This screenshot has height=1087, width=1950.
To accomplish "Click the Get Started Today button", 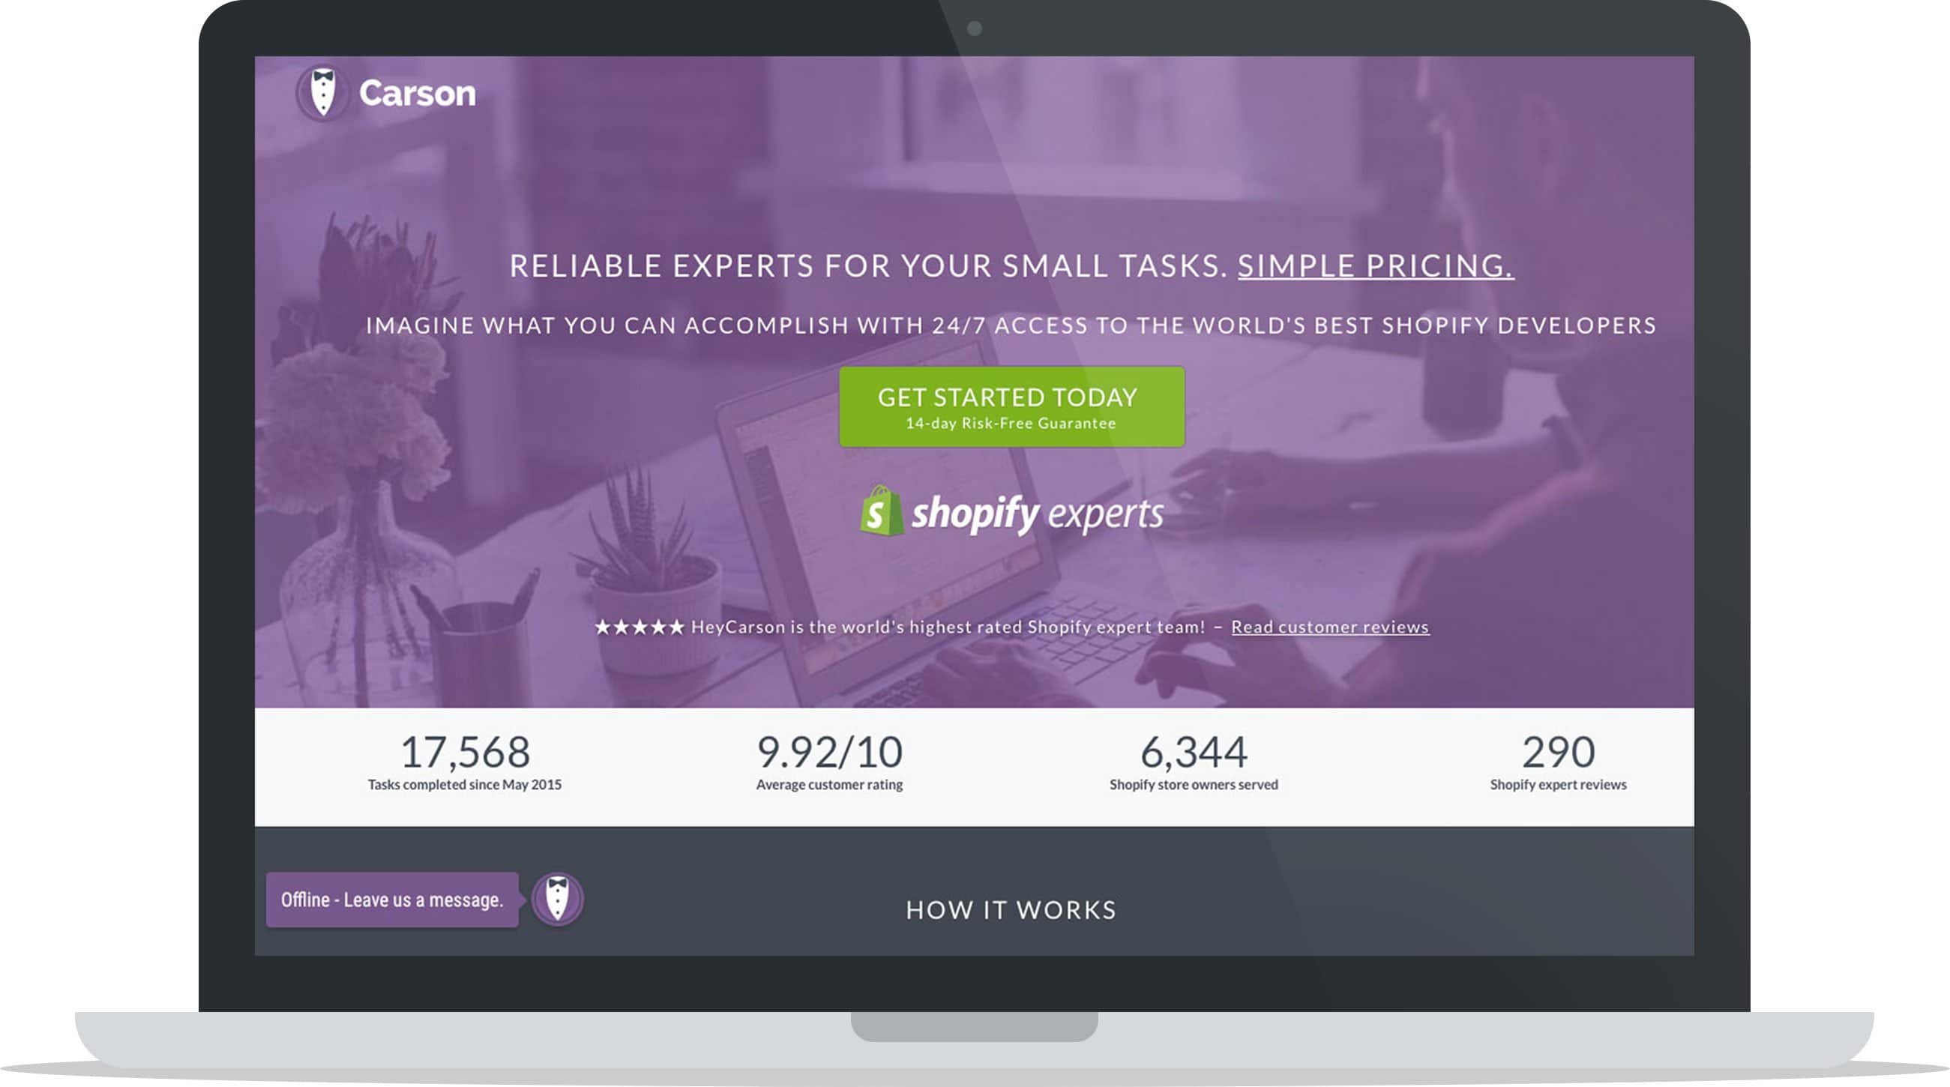I will (1012, 406).
